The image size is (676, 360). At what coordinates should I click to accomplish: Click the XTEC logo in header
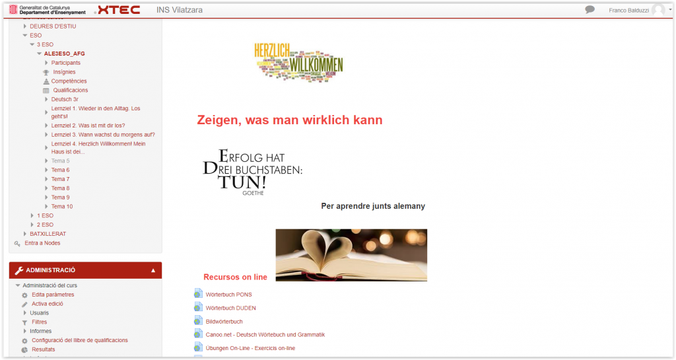(x=118, y=10)
